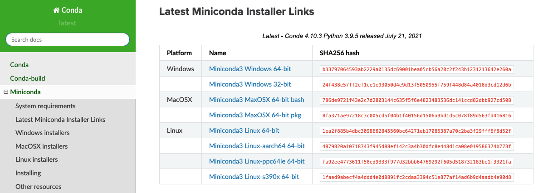553x193 pixels.
Task: Click the Linux-s390x SHA256 hash
Action: click(417, 178)
